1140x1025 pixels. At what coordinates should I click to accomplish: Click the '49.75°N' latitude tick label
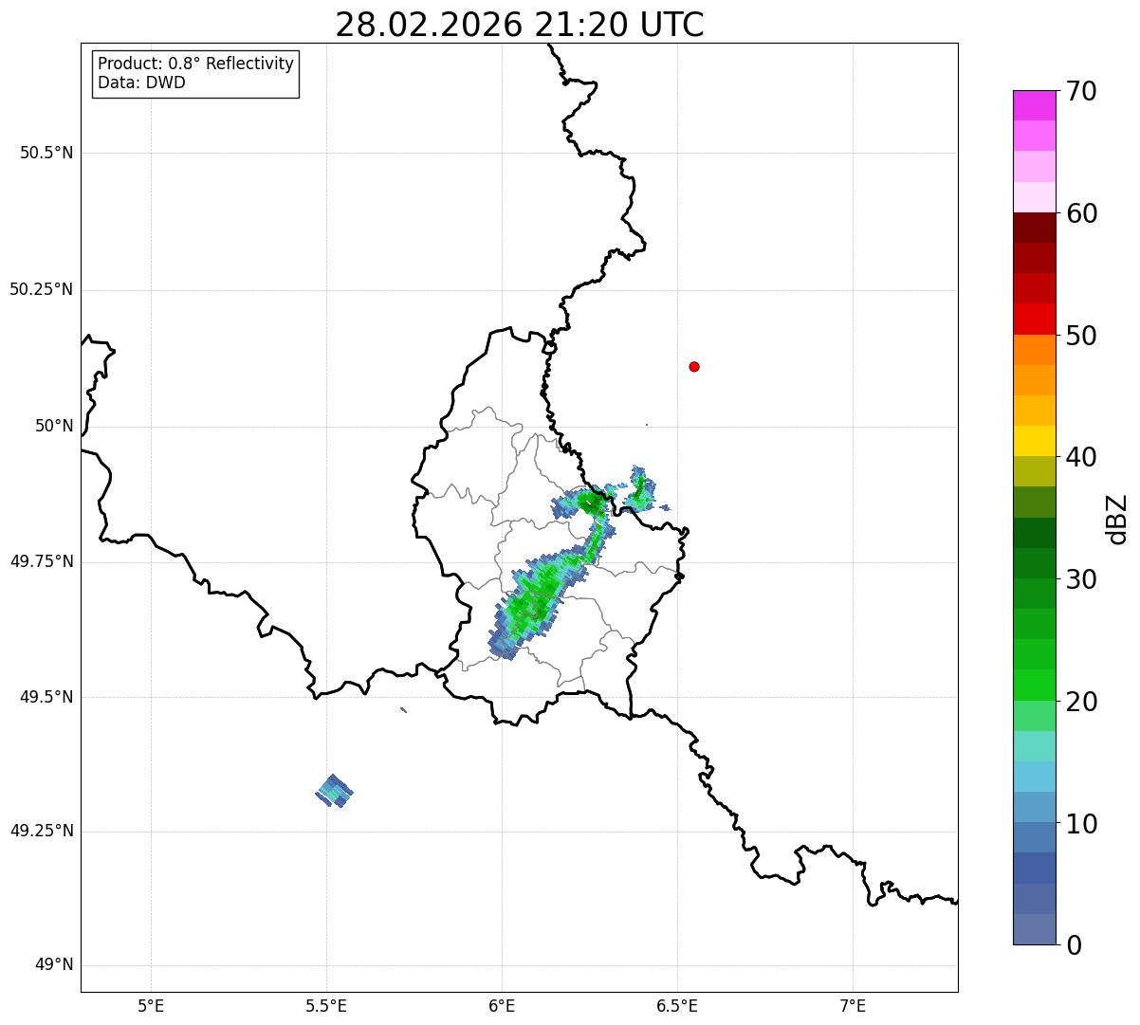[42, 561]
